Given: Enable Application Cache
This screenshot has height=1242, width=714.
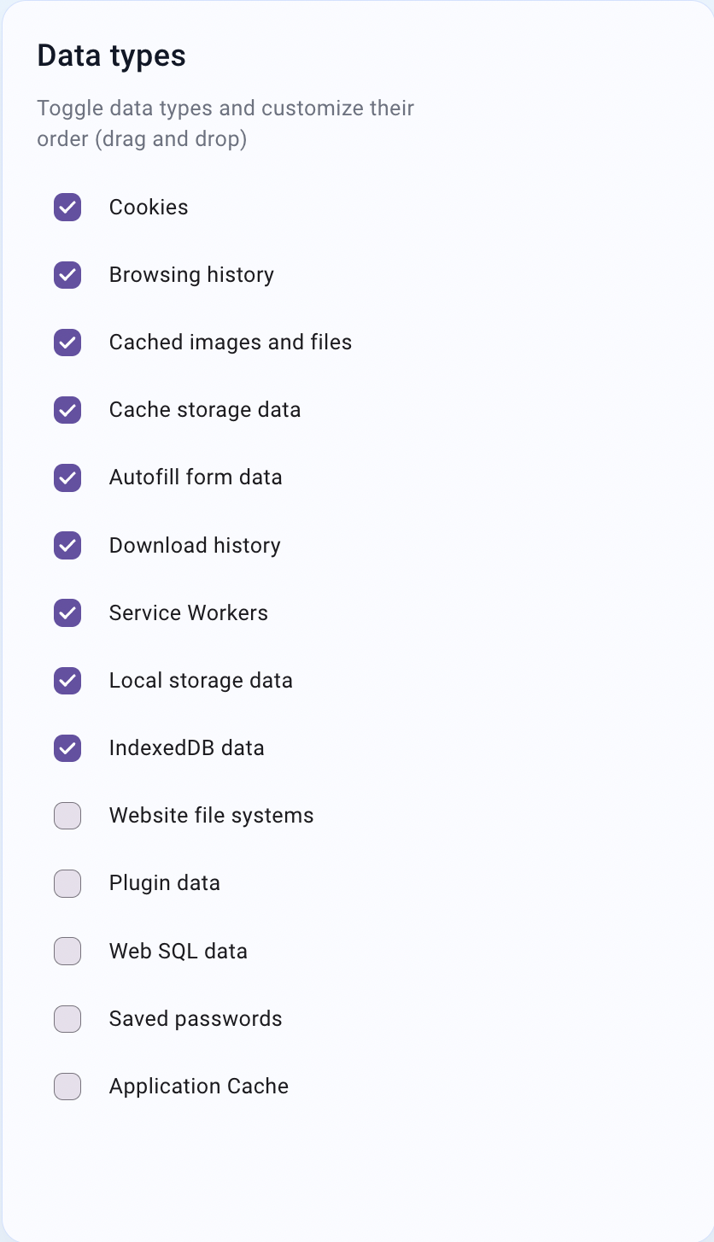Looking at the screenshot, I should (67, 1087).
